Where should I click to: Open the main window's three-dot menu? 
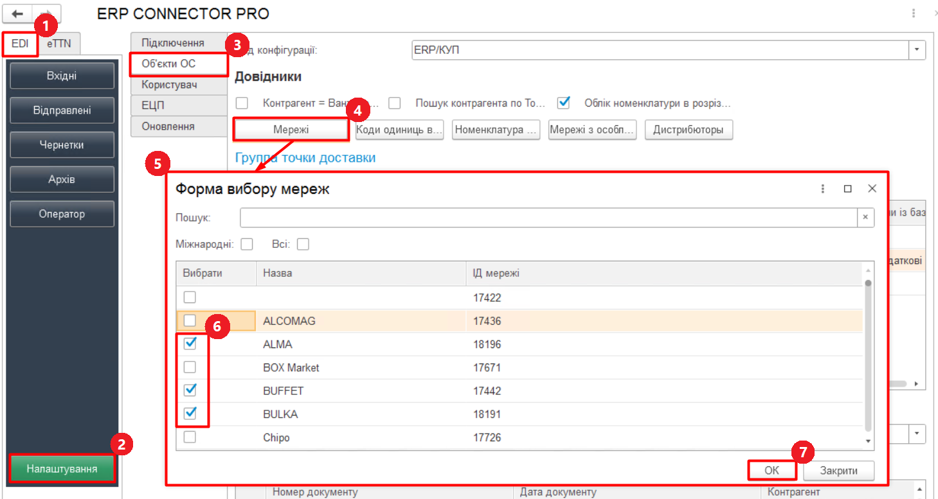click(x=913, y=13)
